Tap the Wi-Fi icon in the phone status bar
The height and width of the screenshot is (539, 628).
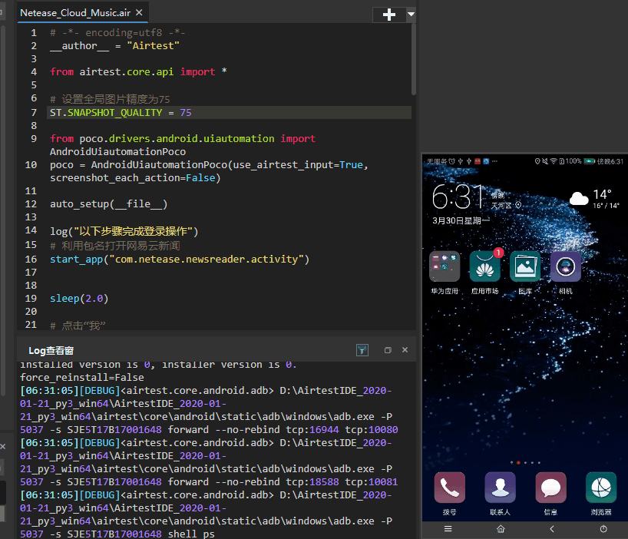[554, 161]
